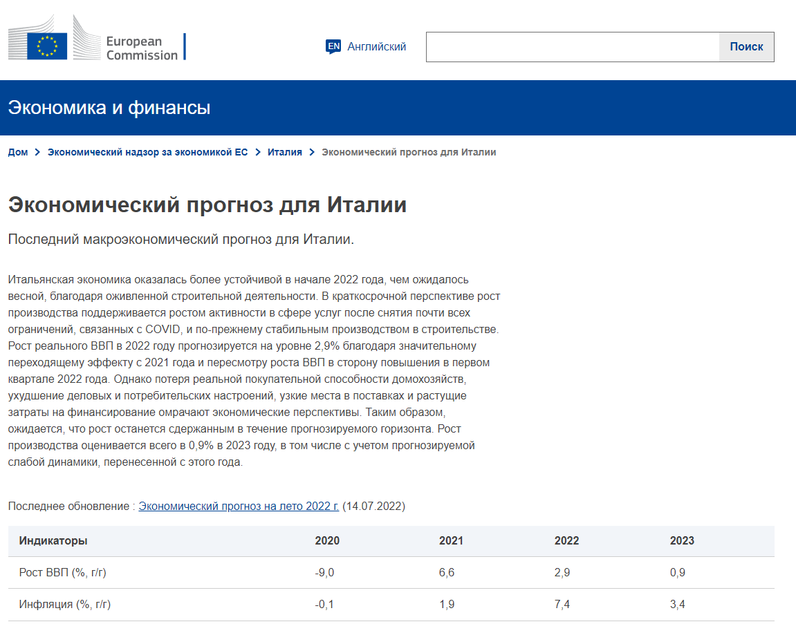
Task: Select the 0,9 GDP growth value
Action: pos(677,573)
